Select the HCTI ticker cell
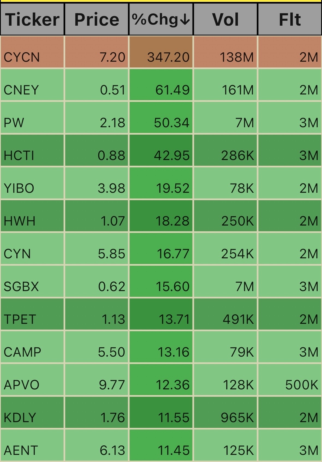 click(x=32, y=150)
